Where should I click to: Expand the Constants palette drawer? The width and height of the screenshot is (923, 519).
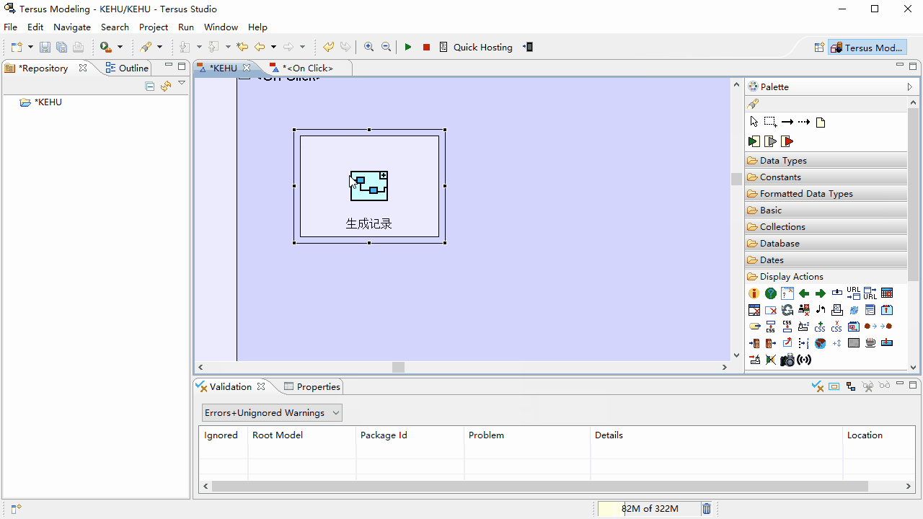click(826, 177)
